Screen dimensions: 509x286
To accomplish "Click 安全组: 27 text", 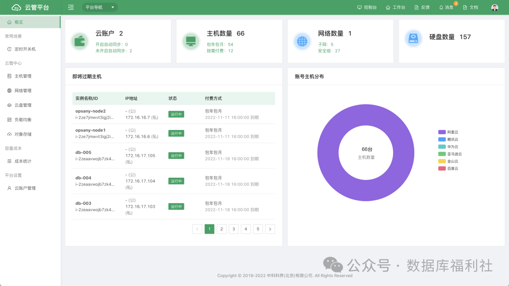I will 329,50.
